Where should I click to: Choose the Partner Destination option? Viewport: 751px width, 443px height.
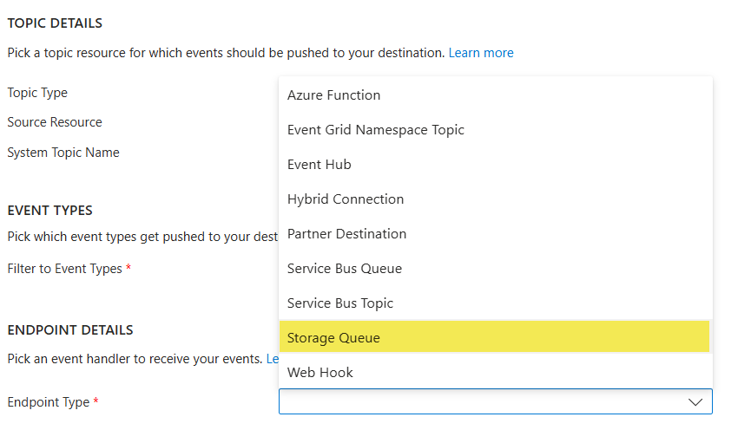(x=496, y=234)
